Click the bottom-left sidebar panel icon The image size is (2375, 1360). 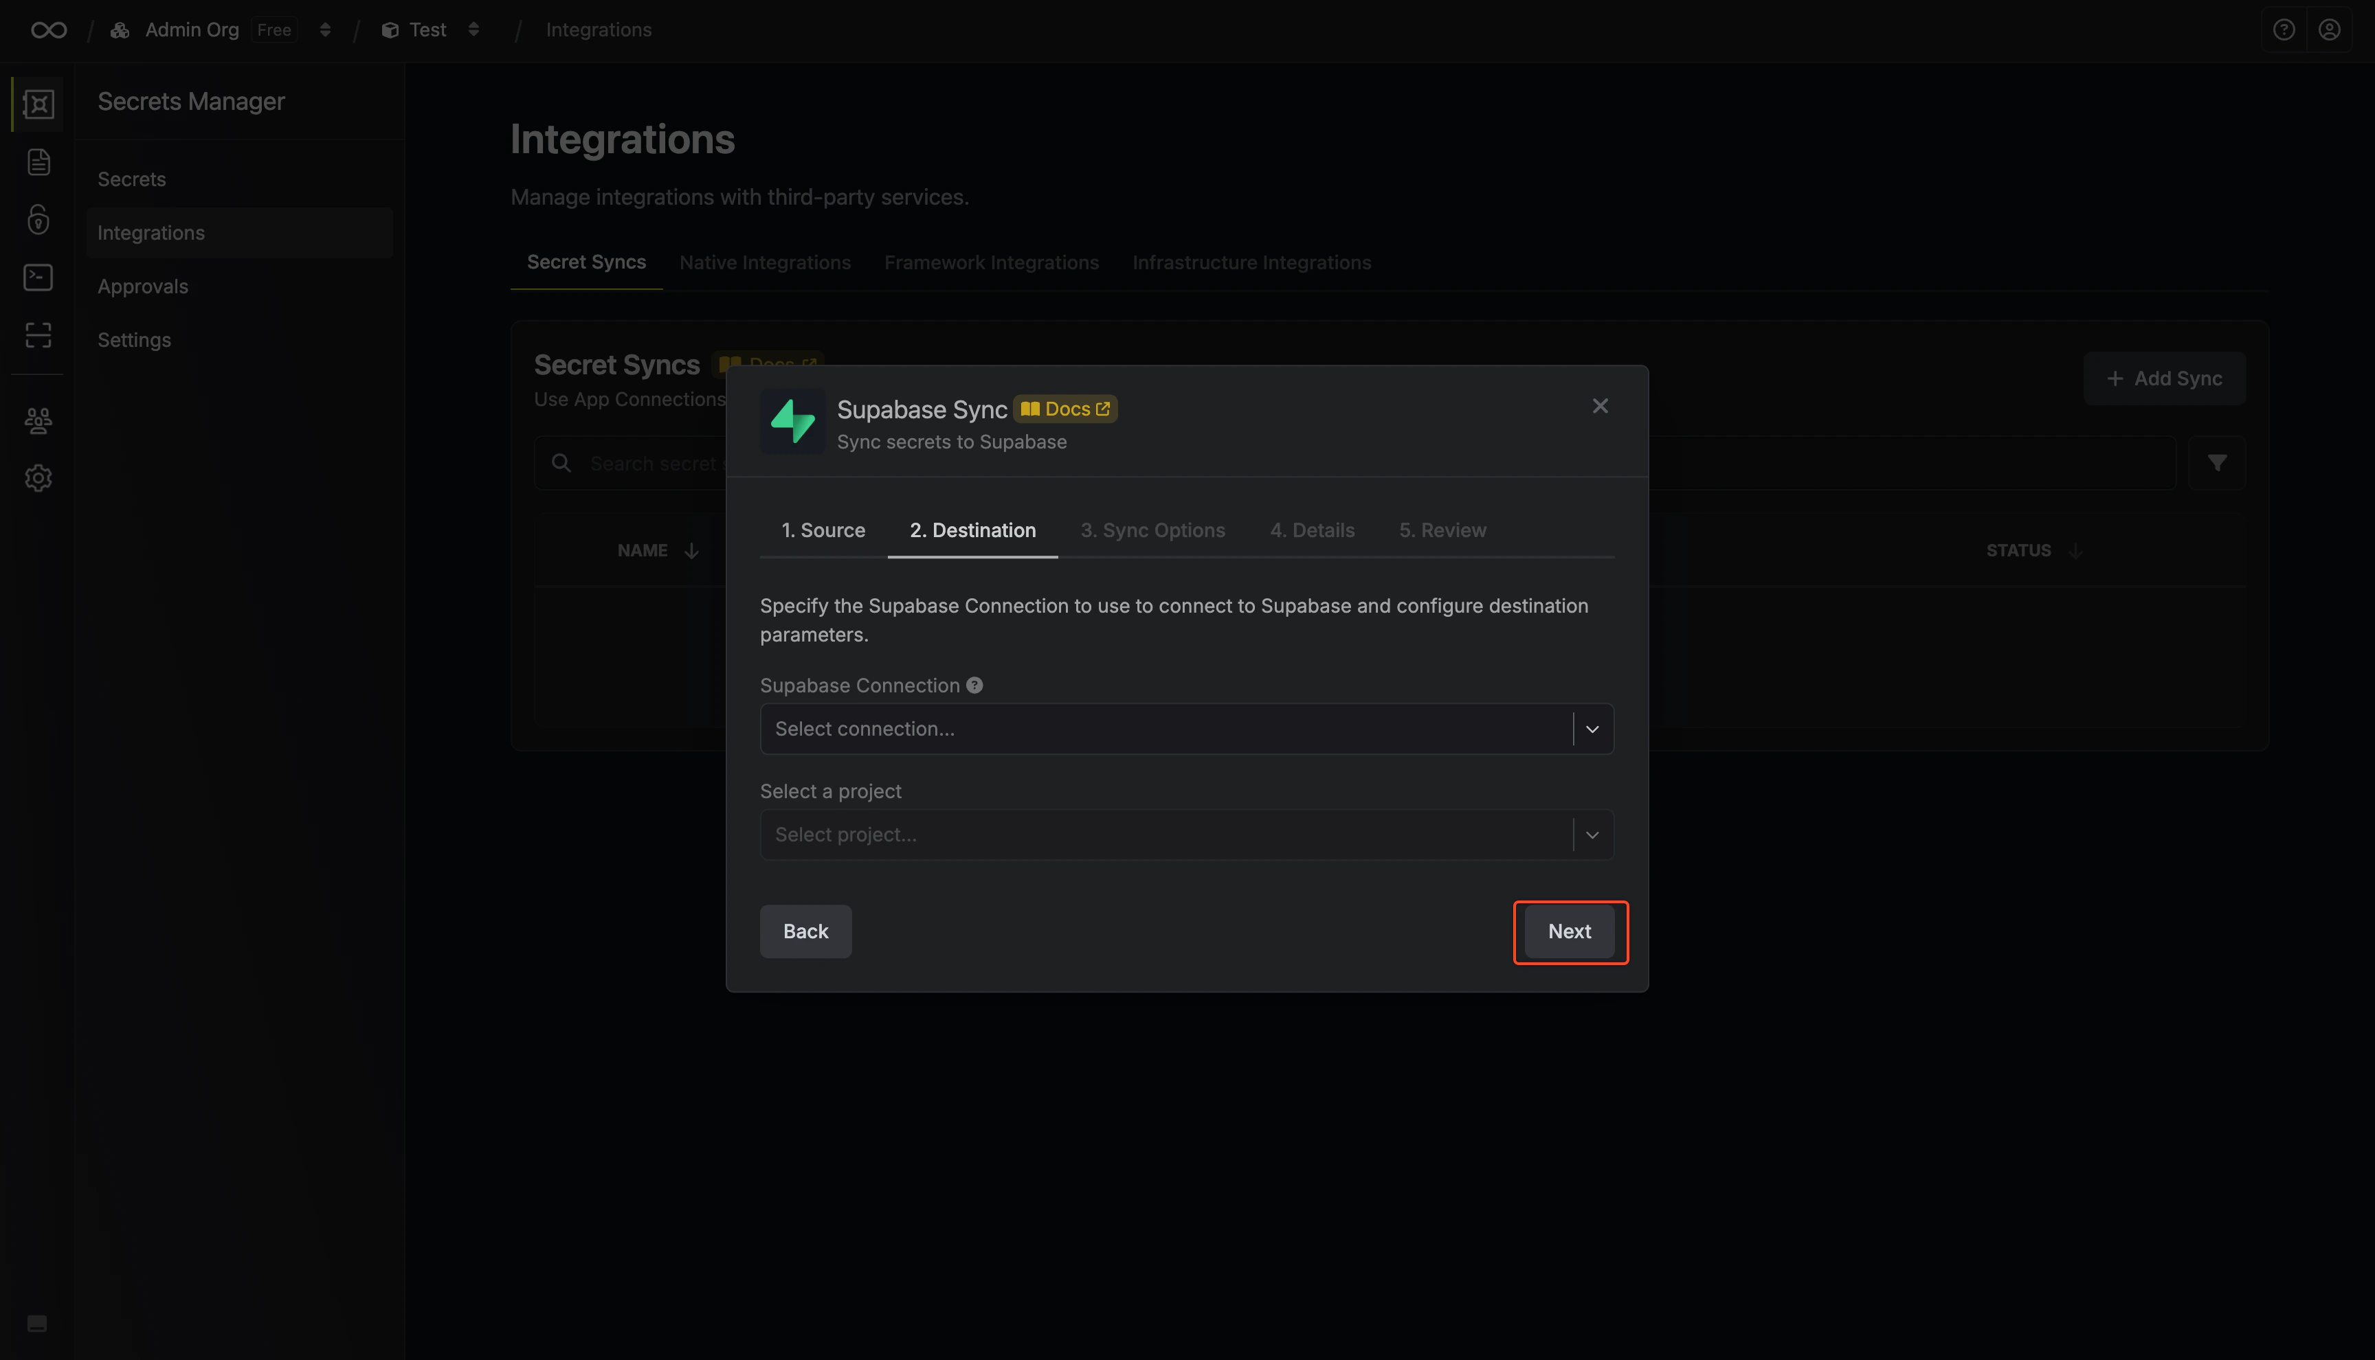coord(37,1323)
